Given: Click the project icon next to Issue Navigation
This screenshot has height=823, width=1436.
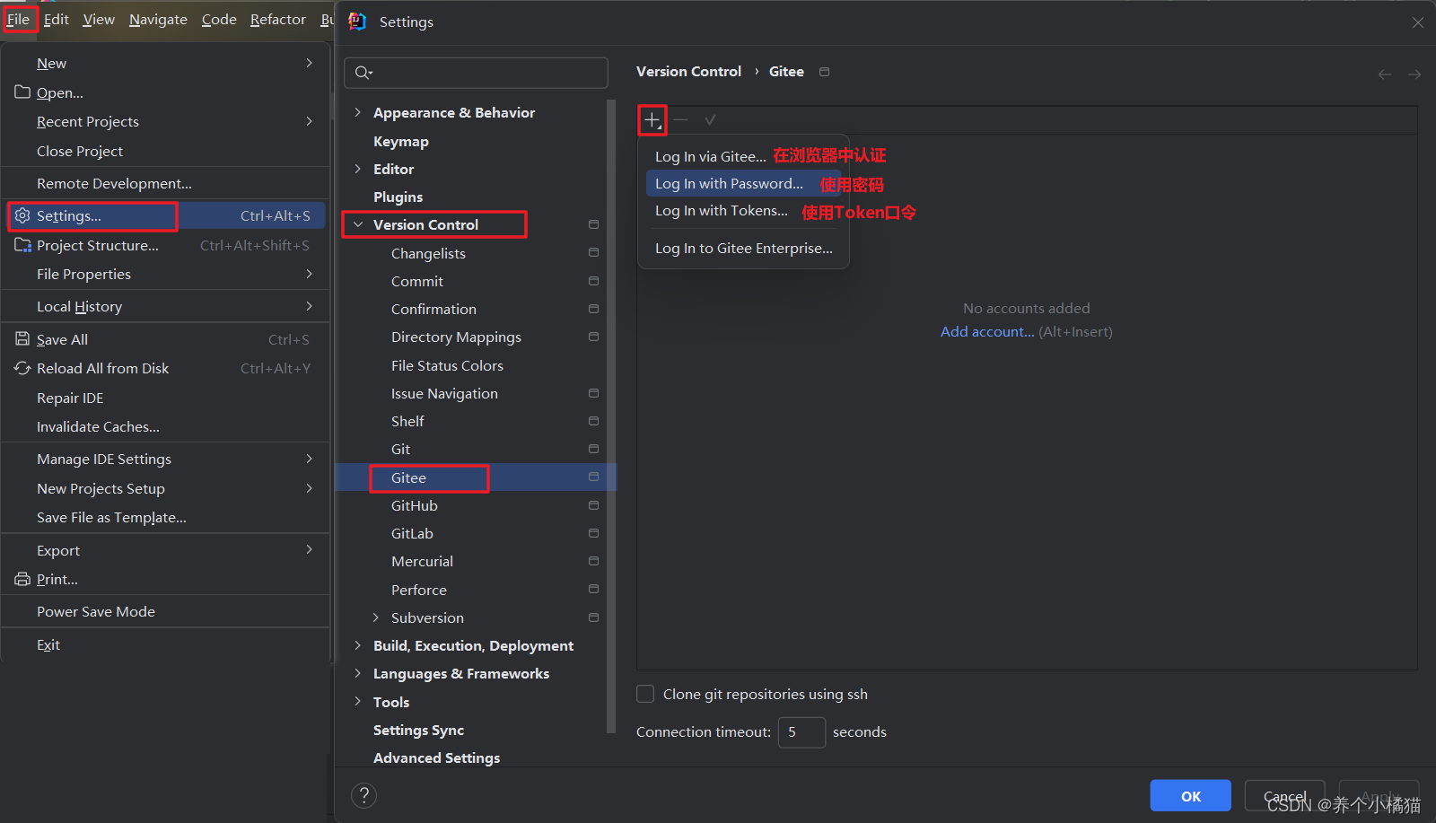Looking at the screenshot, I should click(x=593, y=393).
